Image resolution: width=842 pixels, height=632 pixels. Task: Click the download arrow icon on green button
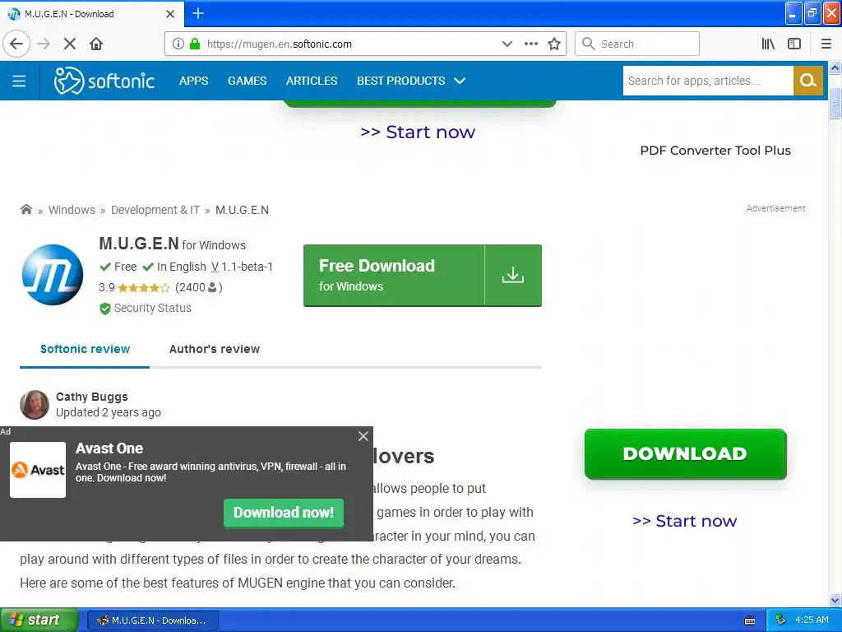(x=513, y=275)
